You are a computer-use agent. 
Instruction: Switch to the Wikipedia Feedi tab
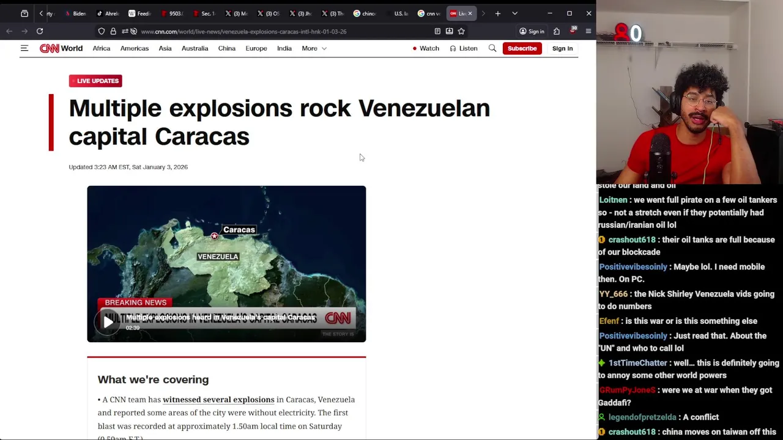[x=139, y=13]
